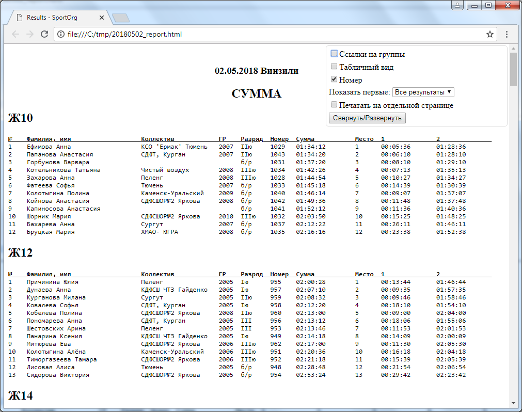This screenshot has width=522, height=412.
Task: Reload the report page
Action: [44, 34]
